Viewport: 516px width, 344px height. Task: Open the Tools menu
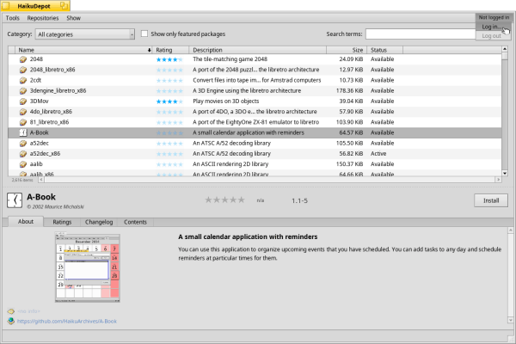click(x=13, y=17)
